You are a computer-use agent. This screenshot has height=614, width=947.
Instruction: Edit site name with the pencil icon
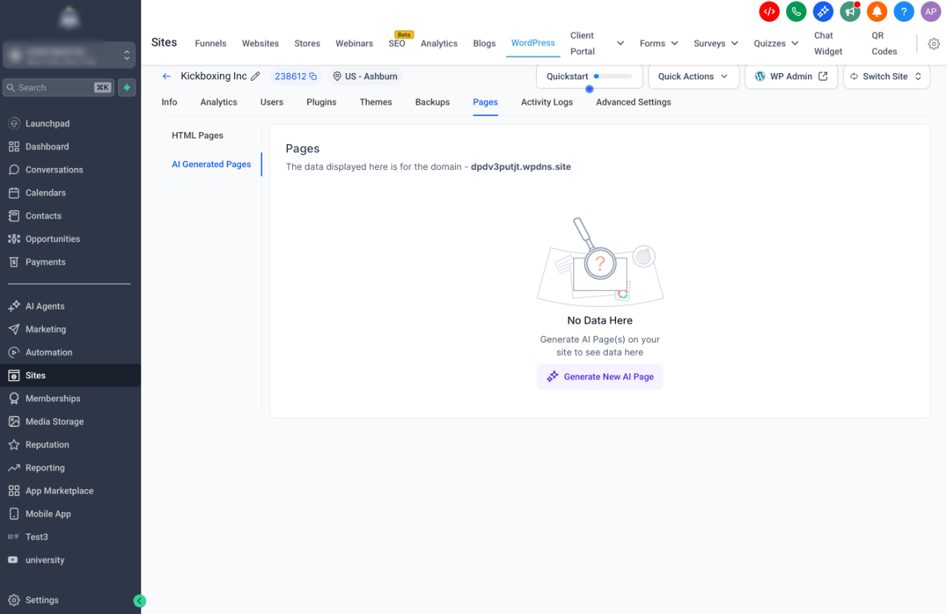(x=255, y=76)
